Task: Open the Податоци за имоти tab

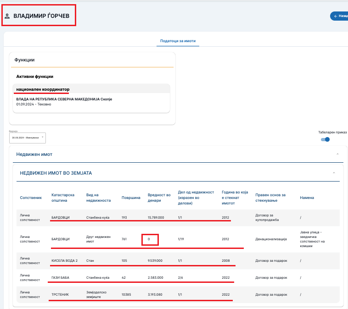Action: (x=178, y=41)
